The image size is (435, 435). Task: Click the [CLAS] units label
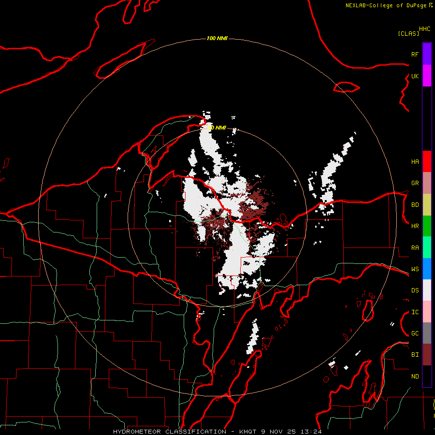408,33
